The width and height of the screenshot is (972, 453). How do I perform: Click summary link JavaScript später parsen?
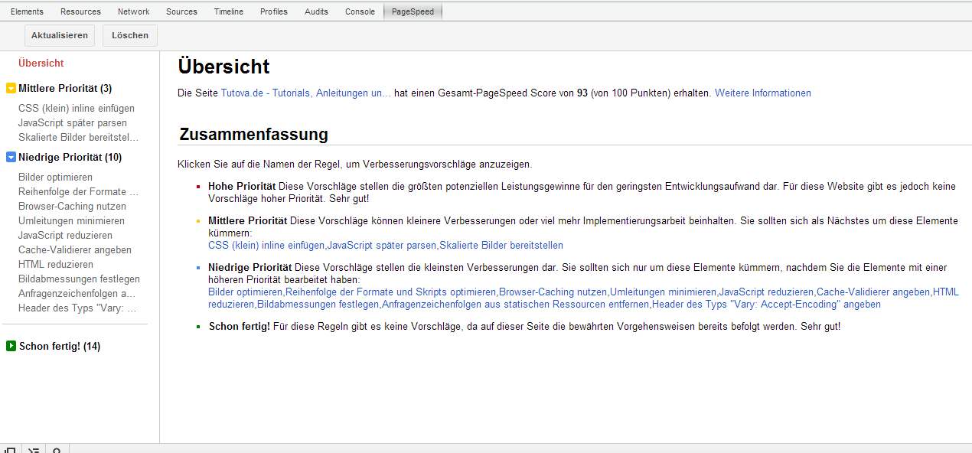[382, 245]
